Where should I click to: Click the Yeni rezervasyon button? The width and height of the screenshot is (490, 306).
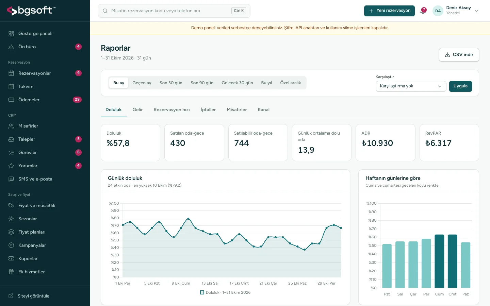(389, 11)
